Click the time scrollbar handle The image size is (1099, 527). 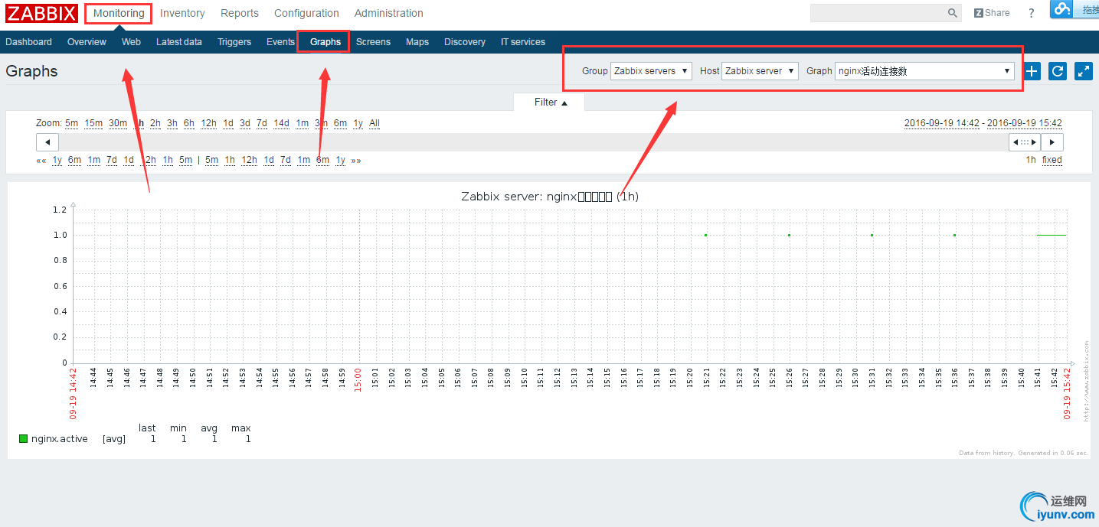1025,142
